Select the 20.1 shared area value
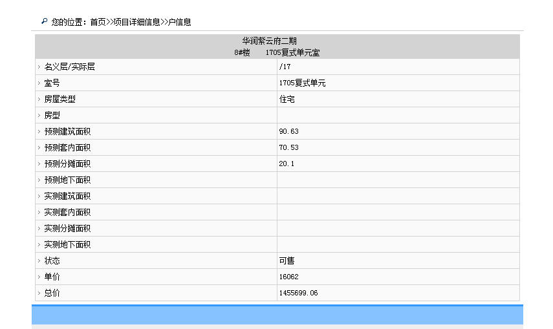Screen dimensions: 553x329 coord(287,164)
